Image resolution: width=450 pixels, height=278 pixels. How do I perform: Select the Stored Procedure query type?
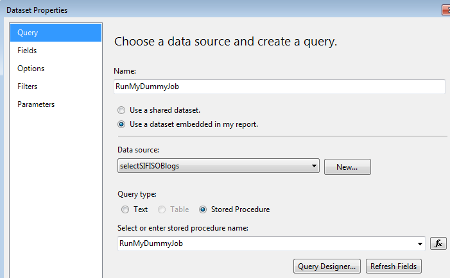pos(203,209)
